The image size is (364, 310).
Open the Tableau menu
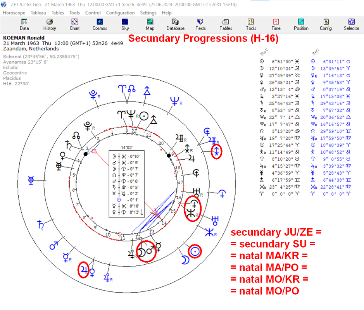(x=38, y=13)
